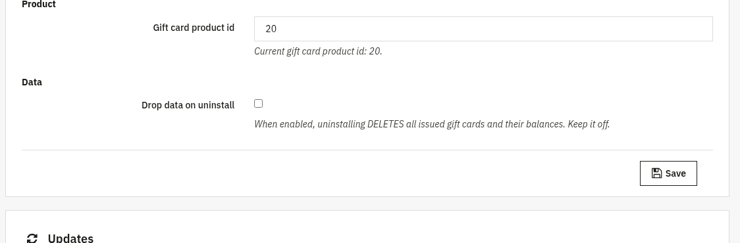Select the 'Data' section heading
Image resolution: width=740 pixels, height=243 pixels.
click(32, 82)
